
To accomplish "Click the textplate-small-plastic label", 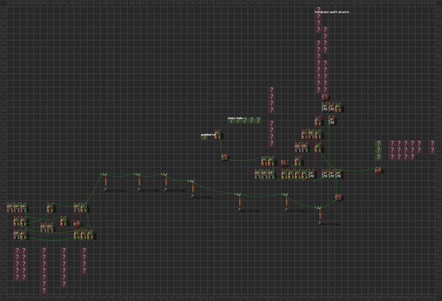I will click(332, 12).
